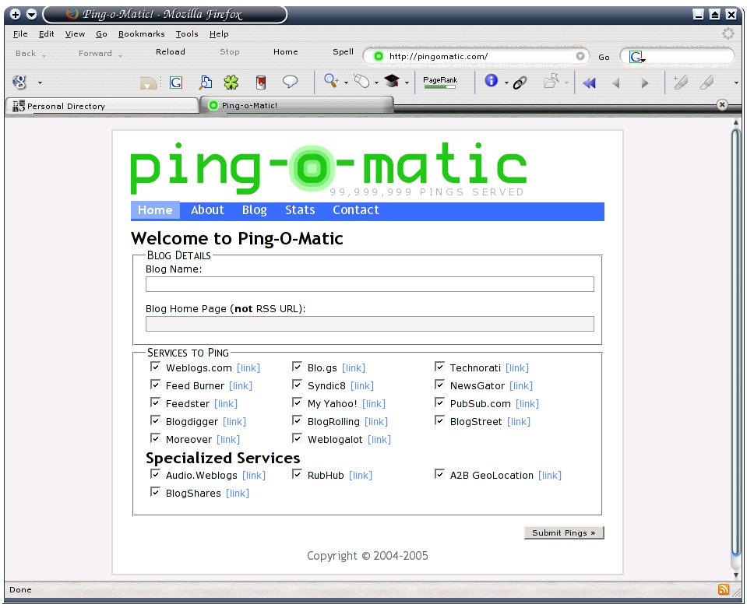The image size is (747, 608).
Task: Switch to the Personal Directory tab
Action: coord(102,106)
